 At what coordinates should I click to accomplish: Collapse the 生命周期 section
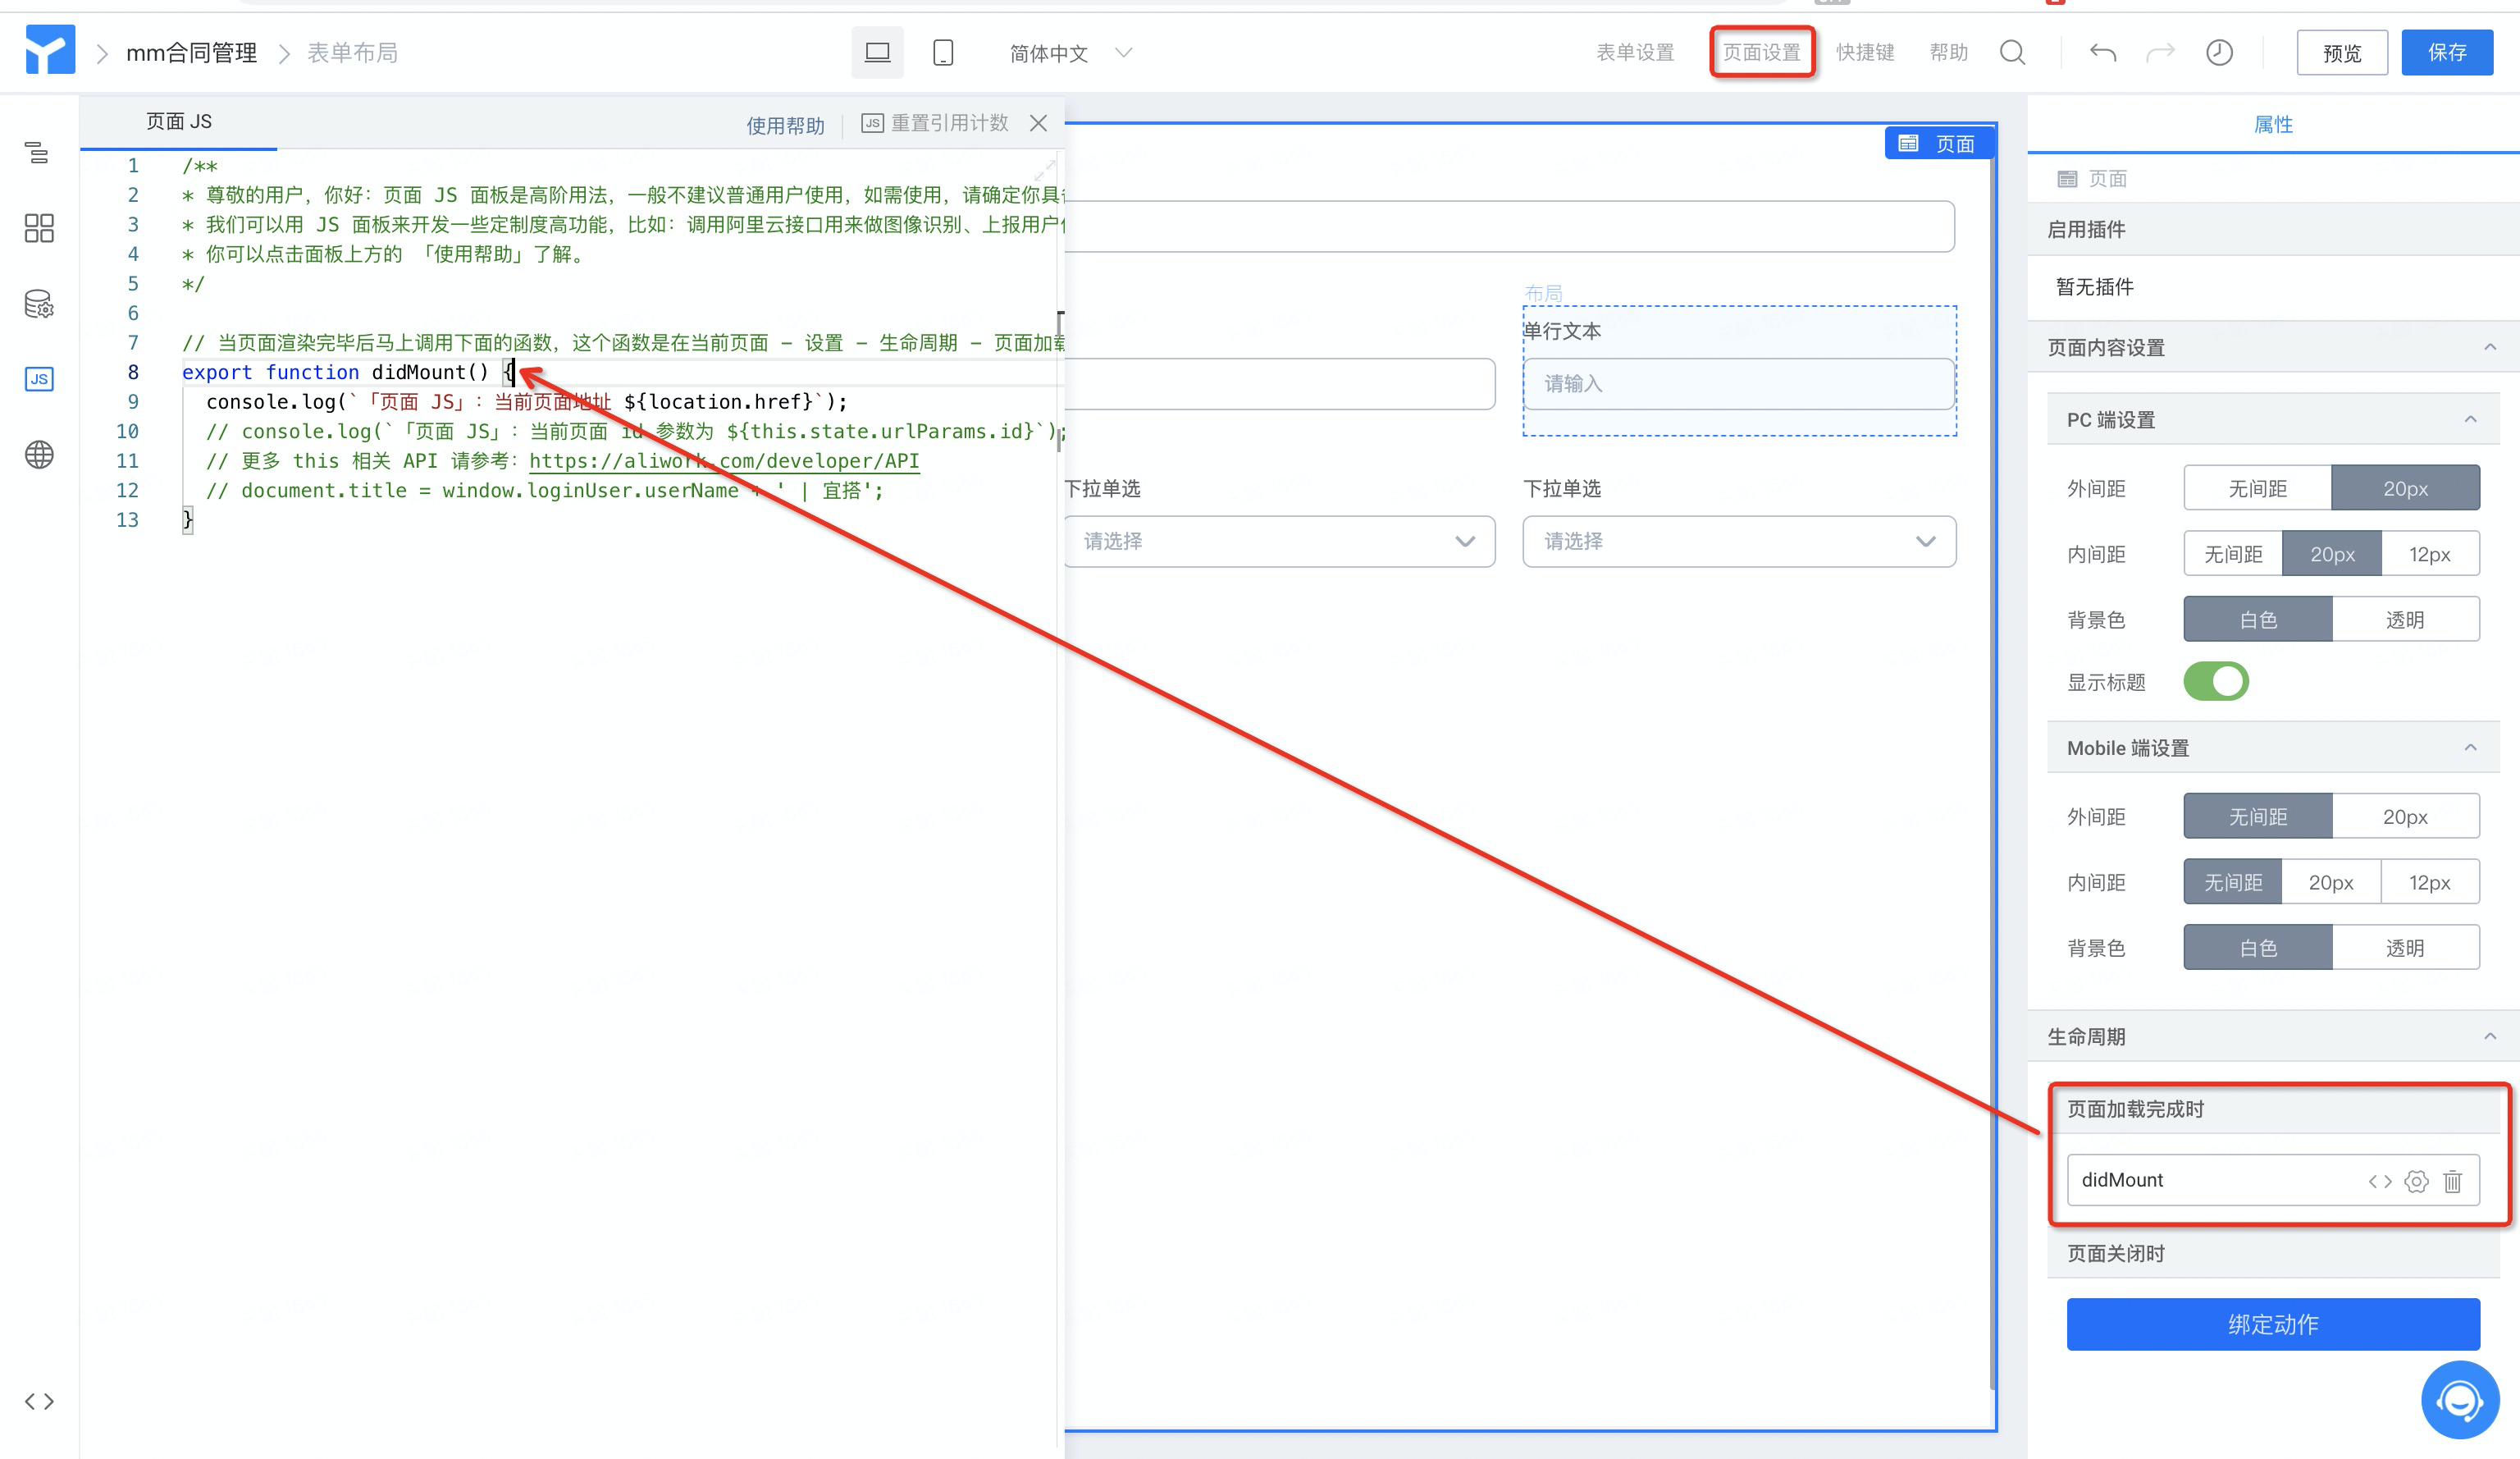(x=2490, y=1036)
